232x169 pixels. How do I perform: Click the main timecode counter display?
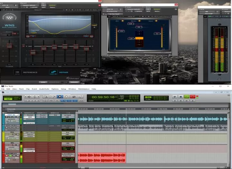(x=103, y=97)
